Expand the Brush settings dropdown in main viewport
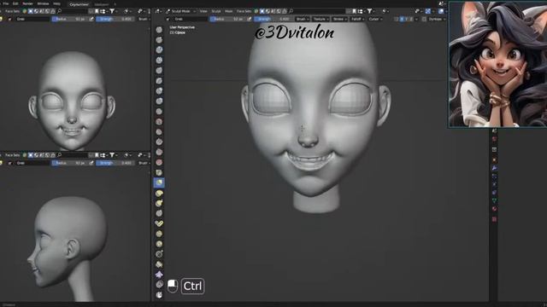 pyautogui.click(x=302, y=19)
